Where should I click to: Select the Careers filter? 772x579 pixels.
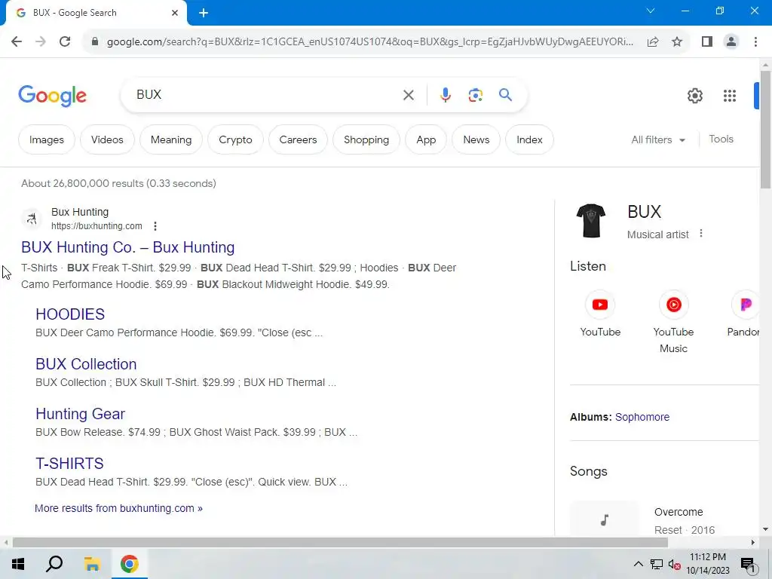tap(298, 139)
